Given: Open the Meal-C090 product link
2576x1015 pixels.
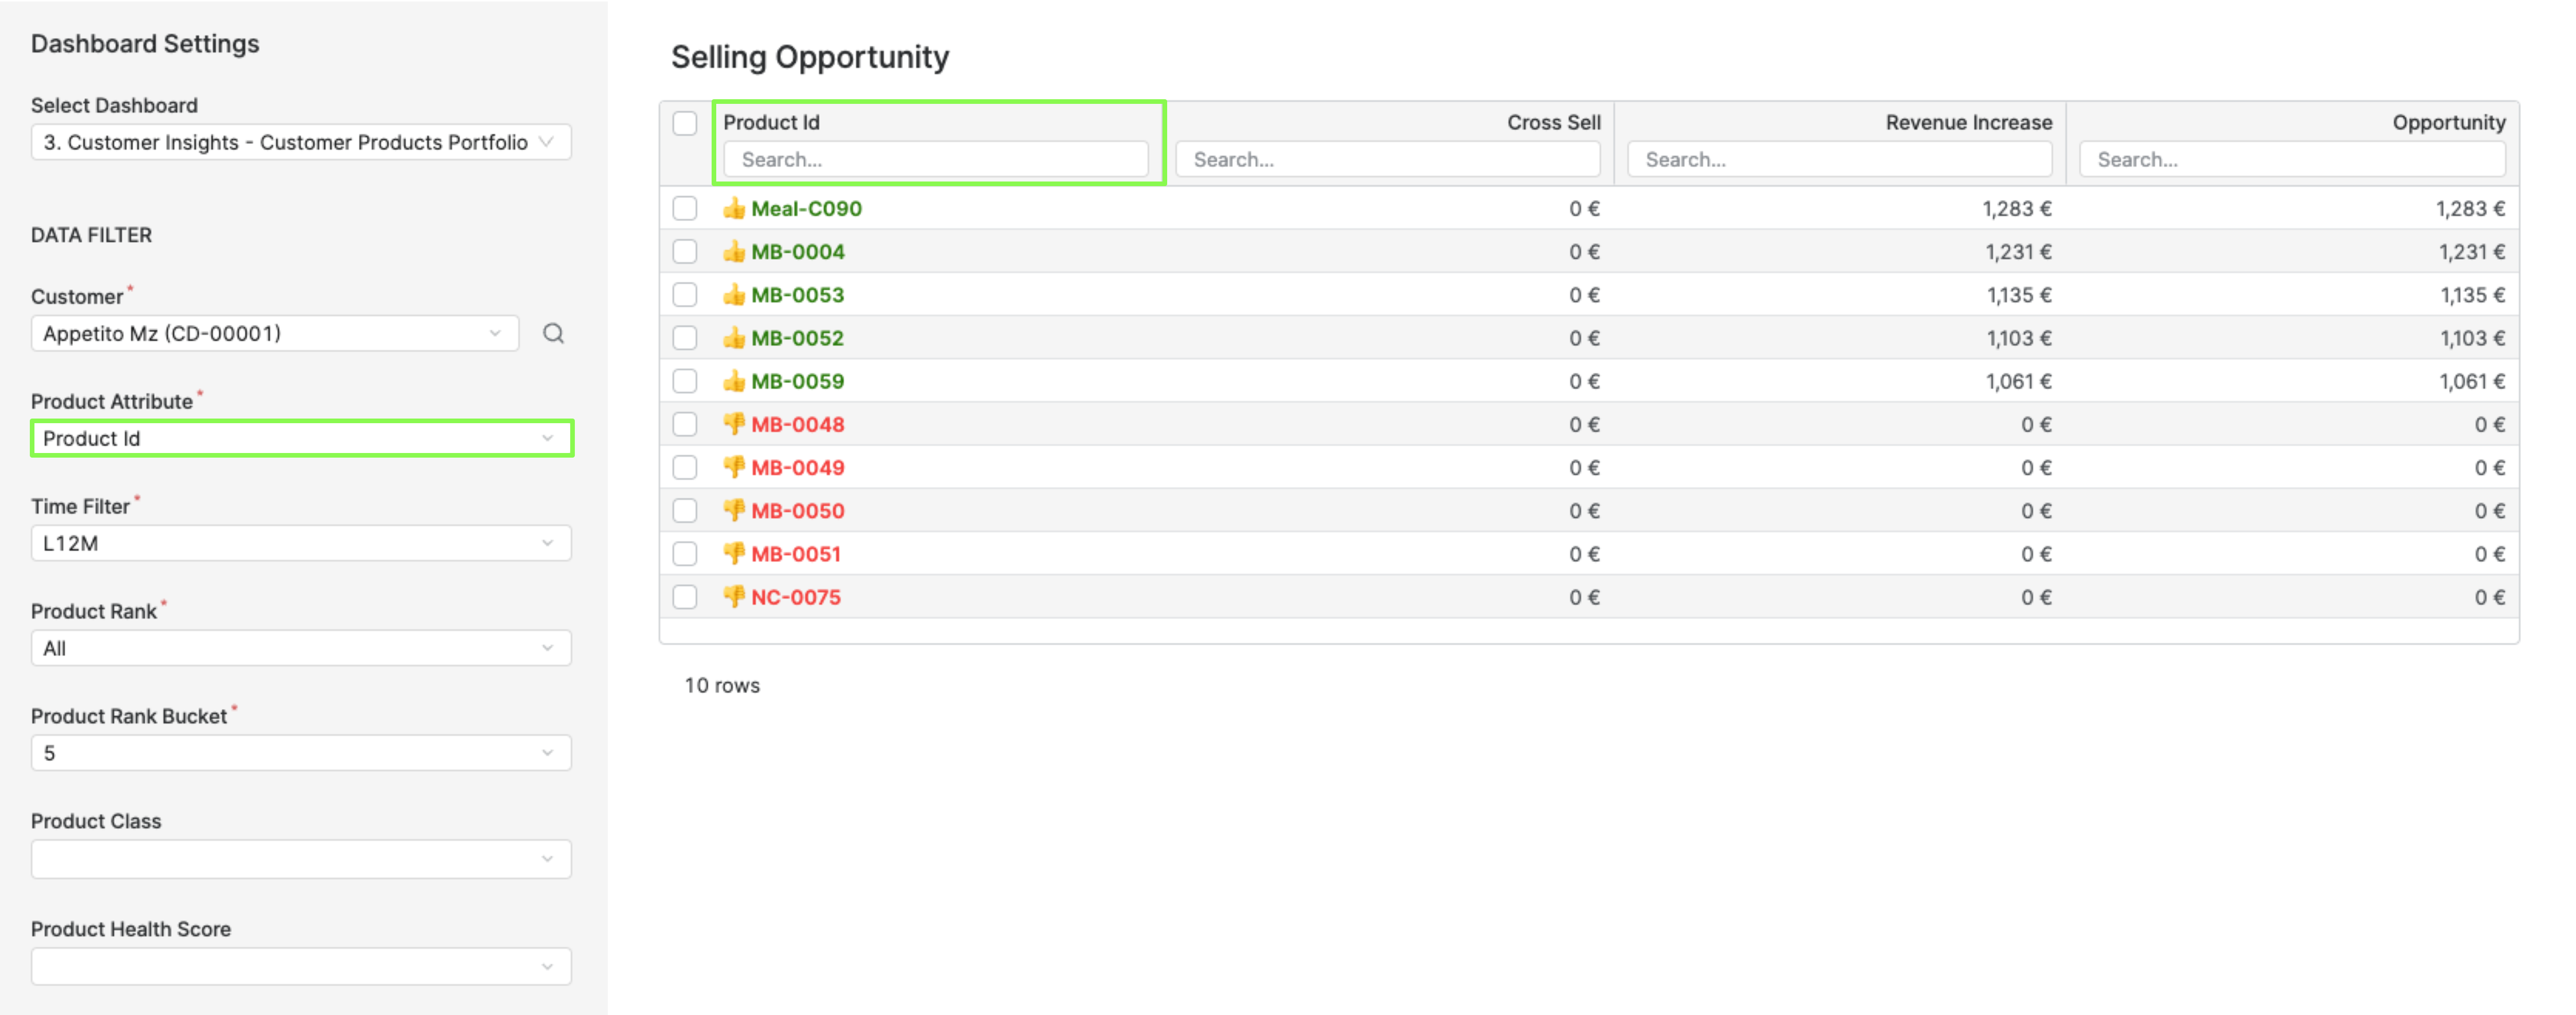Looking at the screenshot, I should [x=806, y=208].
